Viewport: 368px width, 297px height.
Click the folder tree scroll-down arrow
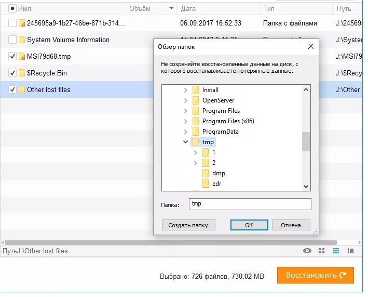tap(306, 187)
